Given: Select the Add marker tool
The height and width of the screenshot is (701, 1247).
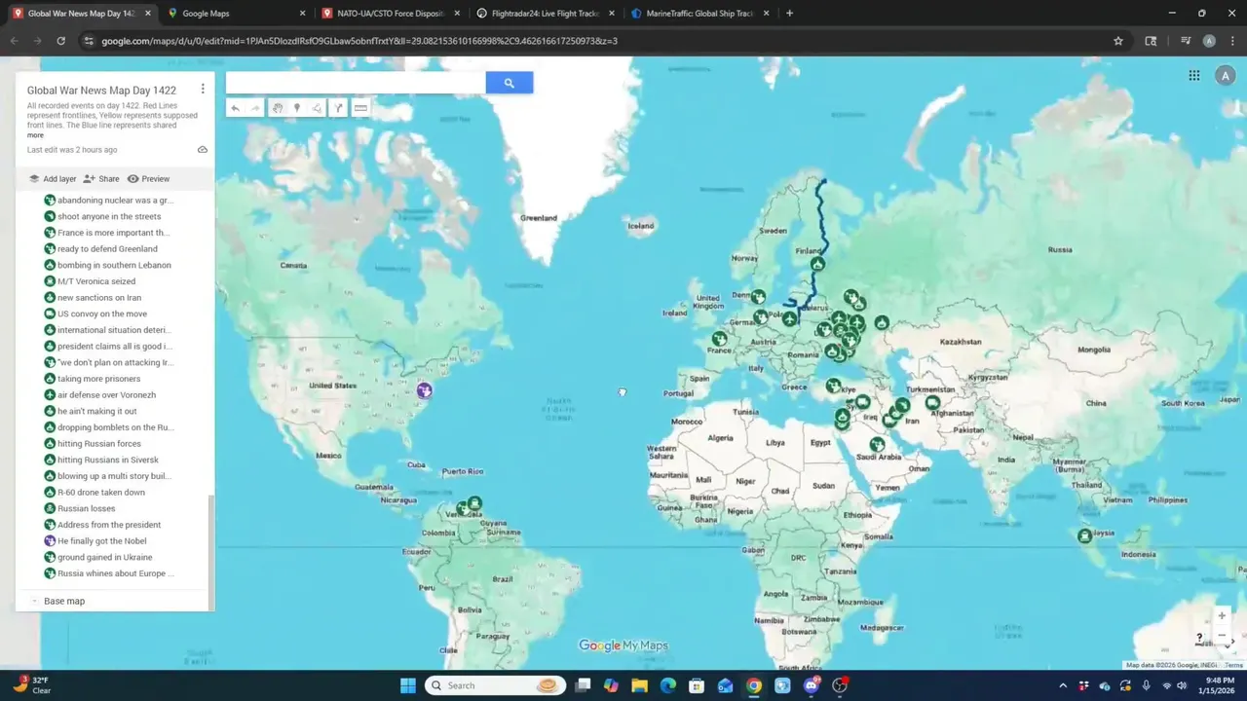Looking at the screenshot, I should [297, 108].
